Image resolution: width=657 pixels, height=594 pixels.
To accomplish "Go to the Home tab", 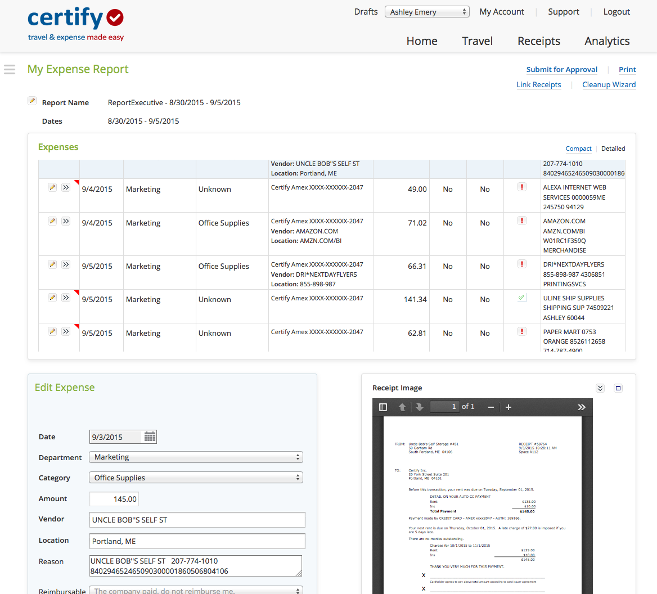I will tap(421, 41).
